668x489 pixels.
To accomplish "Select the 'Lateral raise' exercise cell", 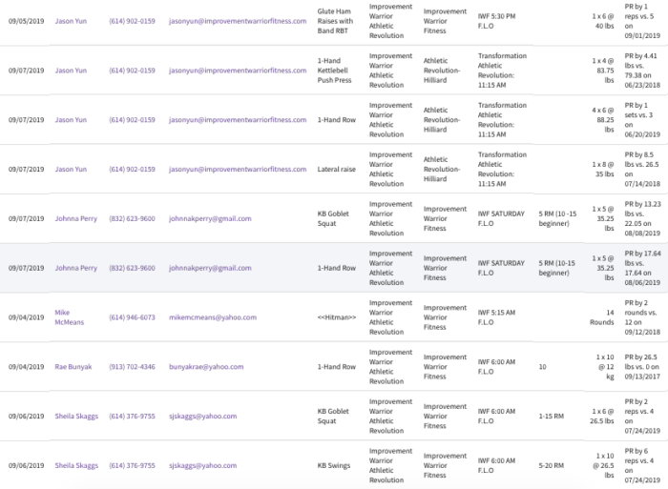I will (337, 169).
